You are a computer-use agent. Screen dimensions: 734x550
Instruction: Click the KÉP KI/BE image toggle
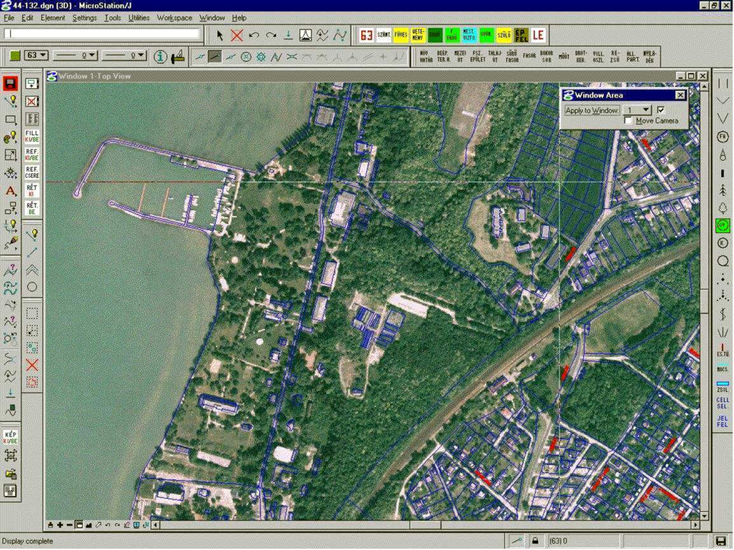(x=11, y=437)
